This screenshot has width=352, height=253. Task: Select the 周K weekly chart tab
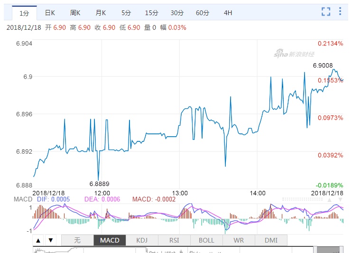[75, 13]
